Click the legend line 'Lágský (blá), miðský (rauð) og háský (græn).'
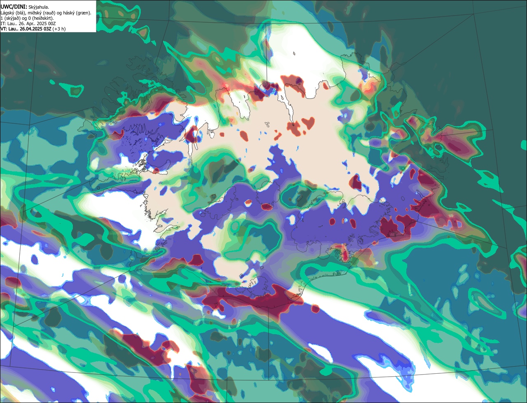Image resolution: width=527 pixels, height=403 pixels. (x=46, y=13)
